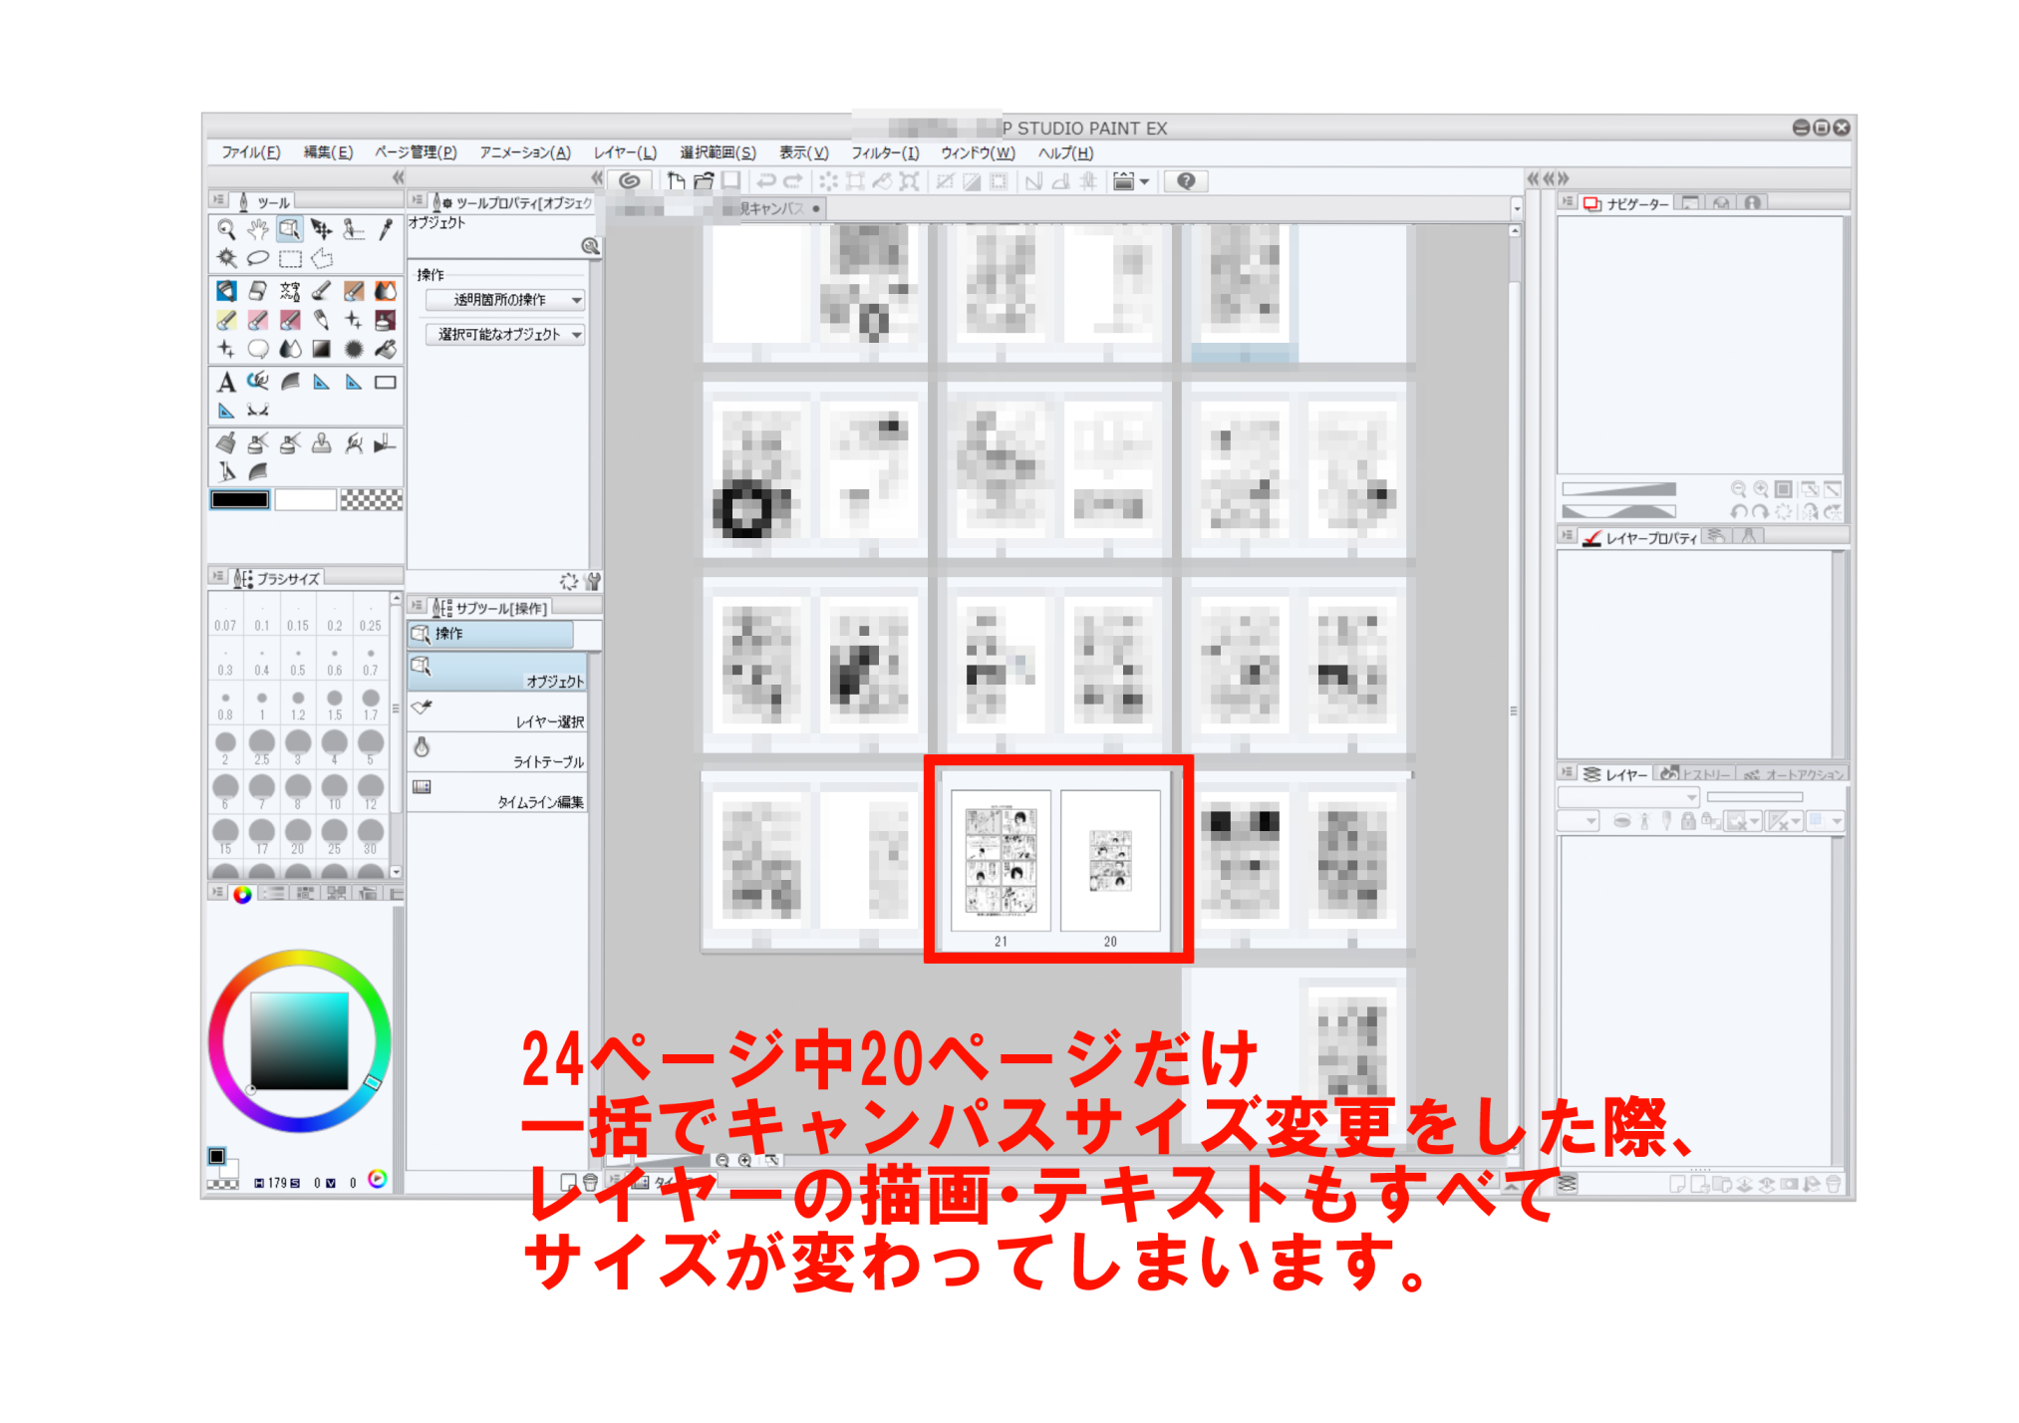Select the transparent checkered color swatch
The width and height of the screenshot is (2019, 1423).
(x=371, y=500)
